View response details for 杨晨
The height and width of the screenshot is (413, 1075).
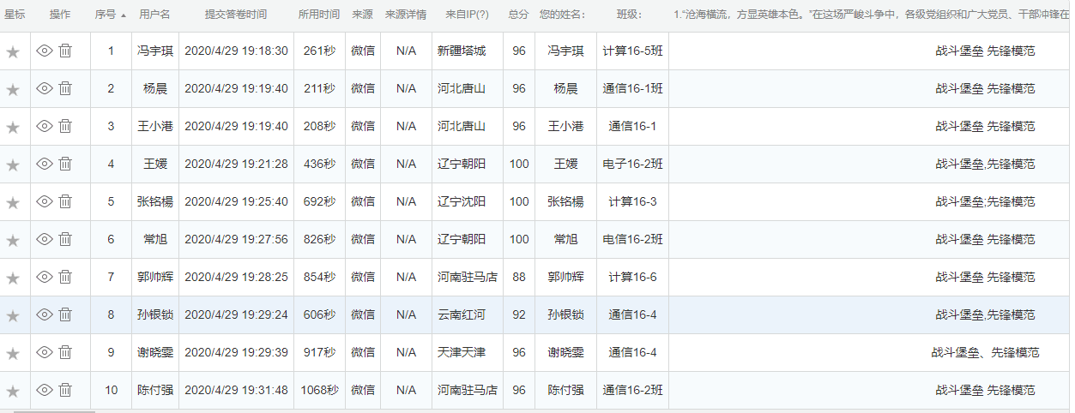pos(45,89)
